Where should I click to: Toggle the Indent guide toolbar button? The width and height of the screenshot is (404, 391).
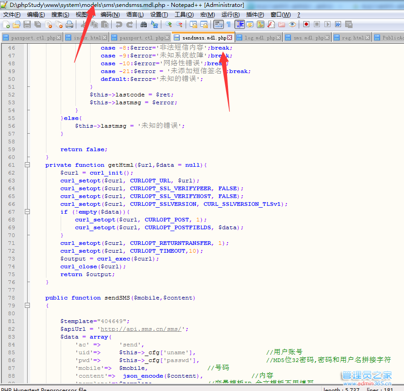tap(239, 24)
